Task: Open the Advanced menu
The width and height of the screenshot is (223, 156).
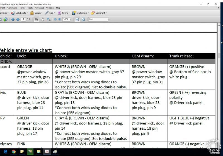Action: [x=39, y=8]
